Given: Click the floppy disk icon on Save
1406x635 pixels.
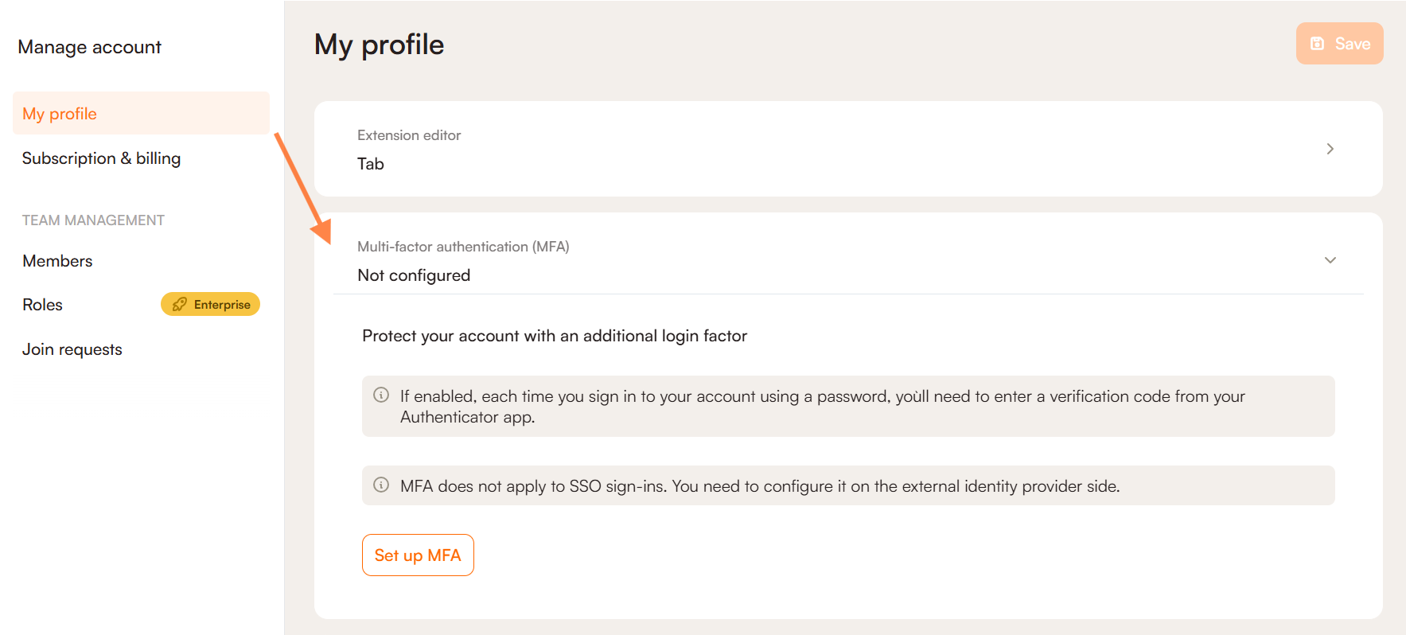Looking at the screenshot, I should [1318, 44].
